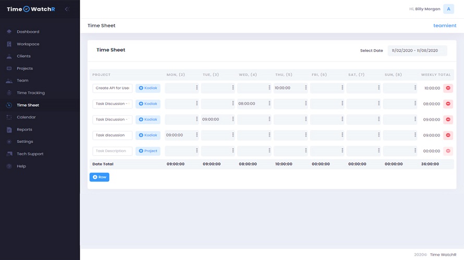
Task: Click the Team icon in sidebar
Action: tap(9, 81)
